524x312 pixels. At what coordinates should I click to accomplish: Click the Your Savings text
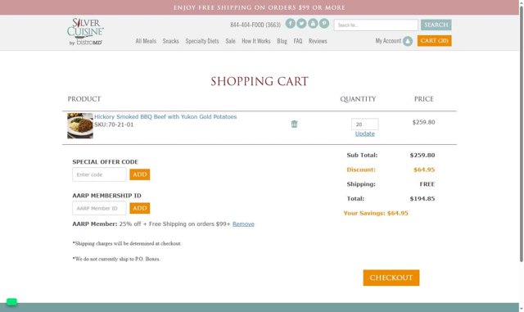pos(376,214)
